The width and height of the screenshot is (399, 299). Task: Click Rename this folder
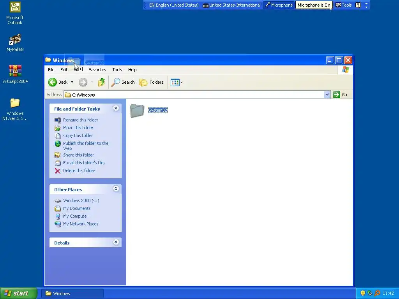pos(81,120)
